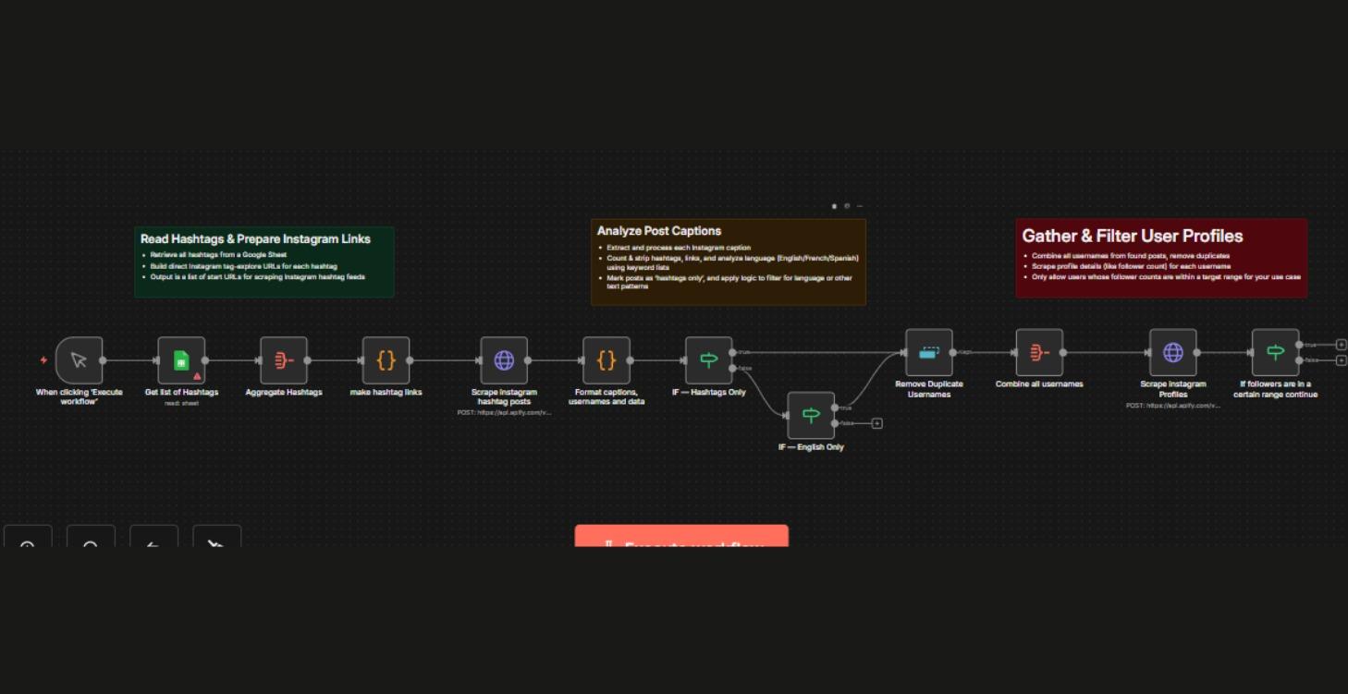Open the 'Scrape Instagram Profiles' HTTP node
Image resolution: width=1348 pixels, height=694 pixels.
[1173, 352]
